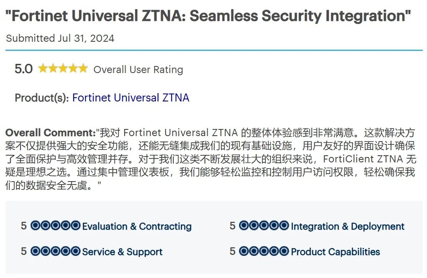Click the Evaluation & Contracting label
Screen dimensions: 427x278
pyautogui.click(x=137, y=226)
